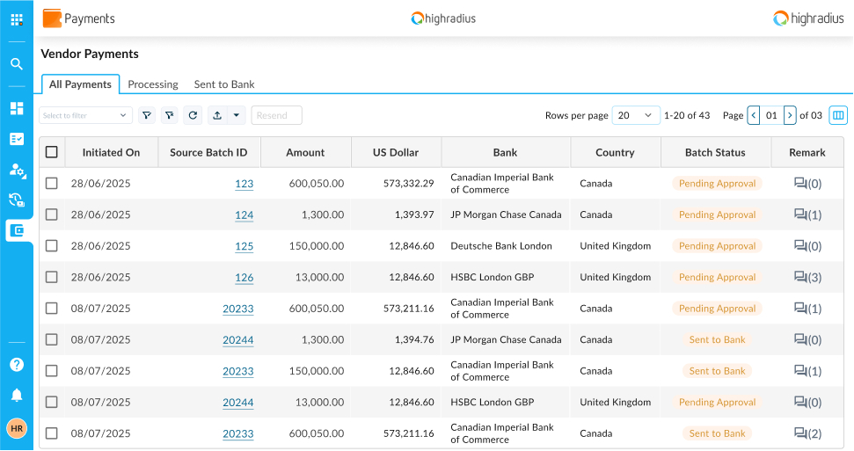Image resolution: width=854 pixels, height=451 pixels.
Task: Switch to the Sent to Bank tab
Action: pyautogui.click(x=224, y=84)
